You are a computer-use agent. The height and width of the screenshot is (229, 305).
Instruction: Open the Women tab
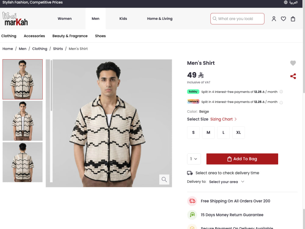pos(65,19)
